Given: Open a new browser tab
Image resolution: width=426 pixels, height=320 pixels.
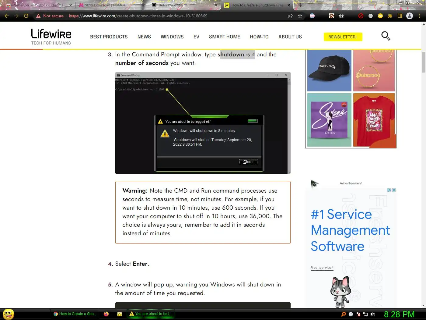Looking at the screenshot, I should pos(300,5).
